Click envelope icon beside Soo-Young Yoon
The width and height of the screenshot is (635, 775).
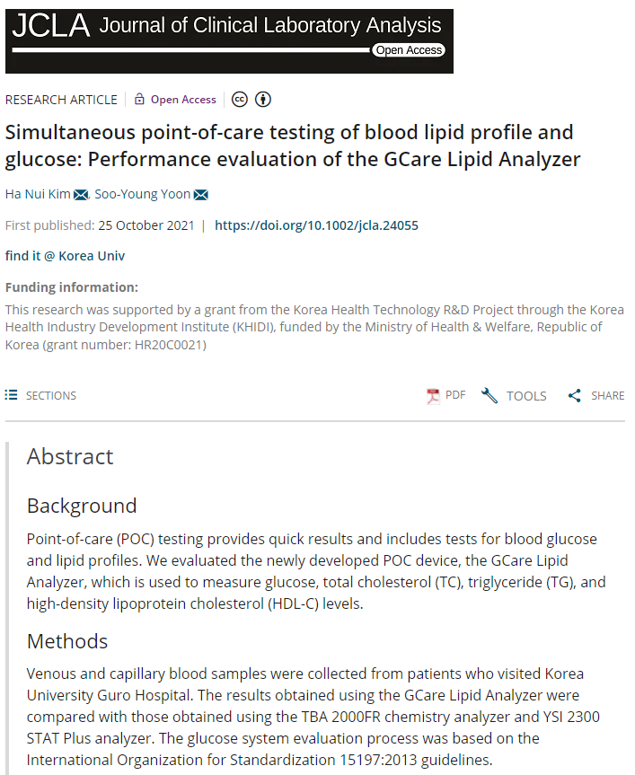click(x=201, y=195)
